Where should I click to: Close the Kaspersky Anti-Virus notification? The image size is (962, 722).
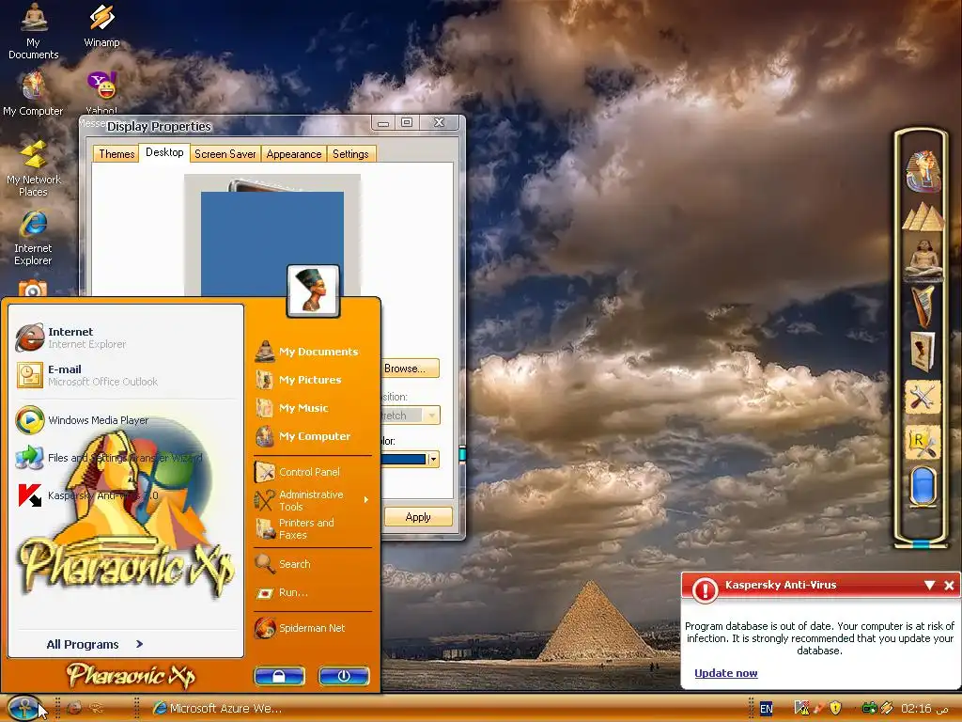tap(949, 585)
